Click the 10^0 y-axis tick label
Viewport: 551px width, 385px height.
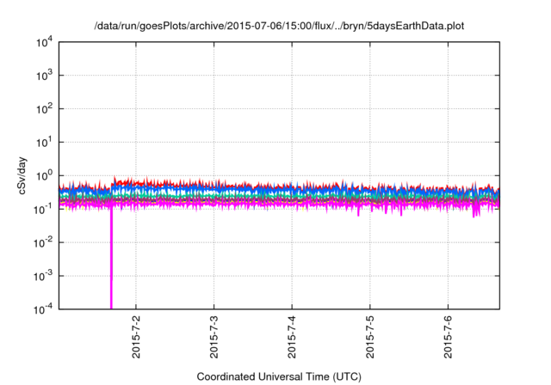[x=44, y=175]
